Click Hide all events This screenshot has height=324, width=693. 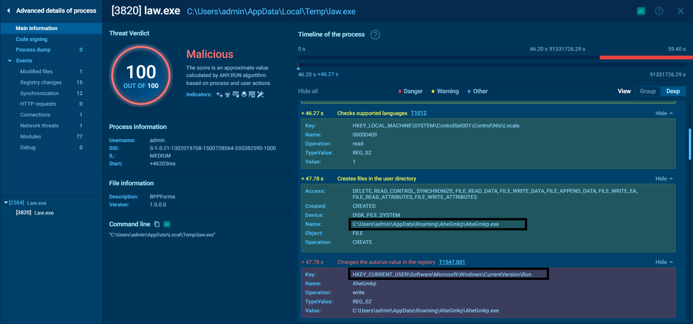point(308,91)
